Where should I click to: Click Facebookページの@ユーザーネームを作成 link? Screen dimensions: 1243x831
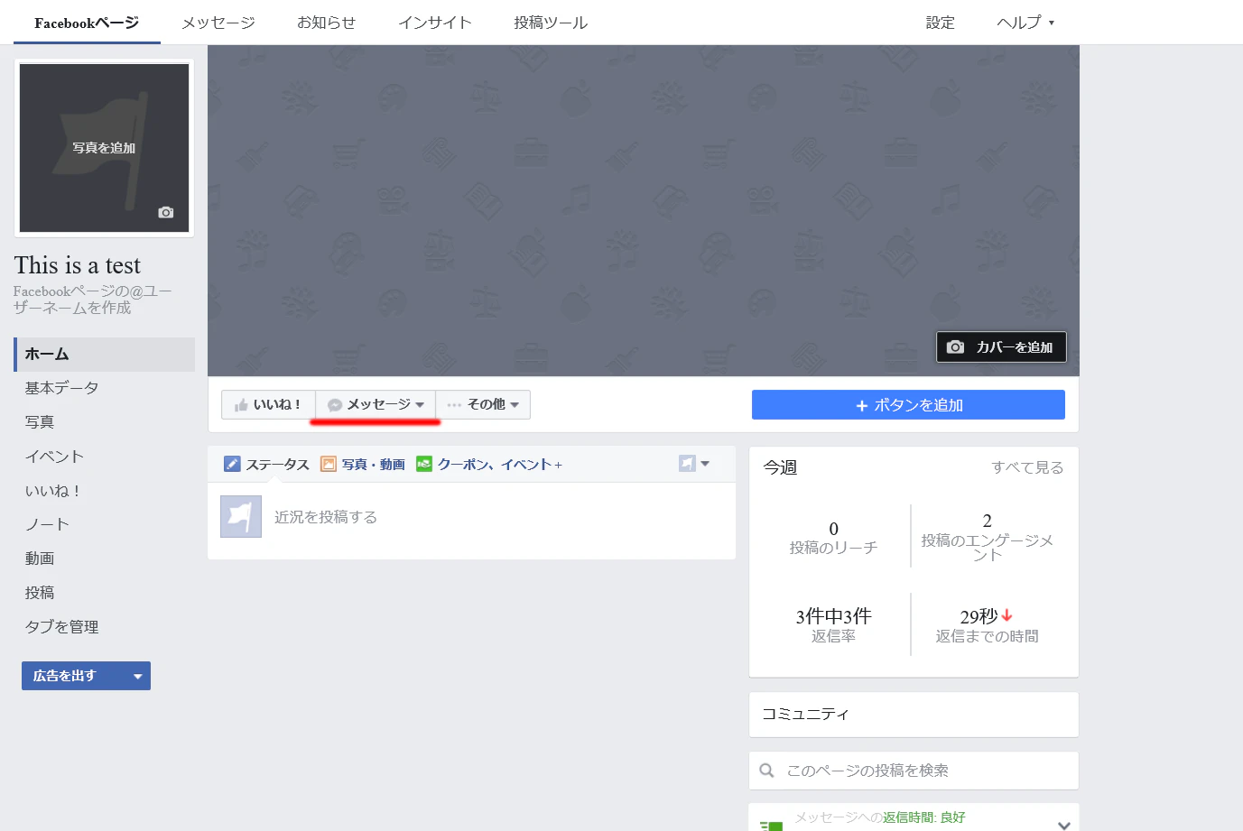[x=93, y=300]
